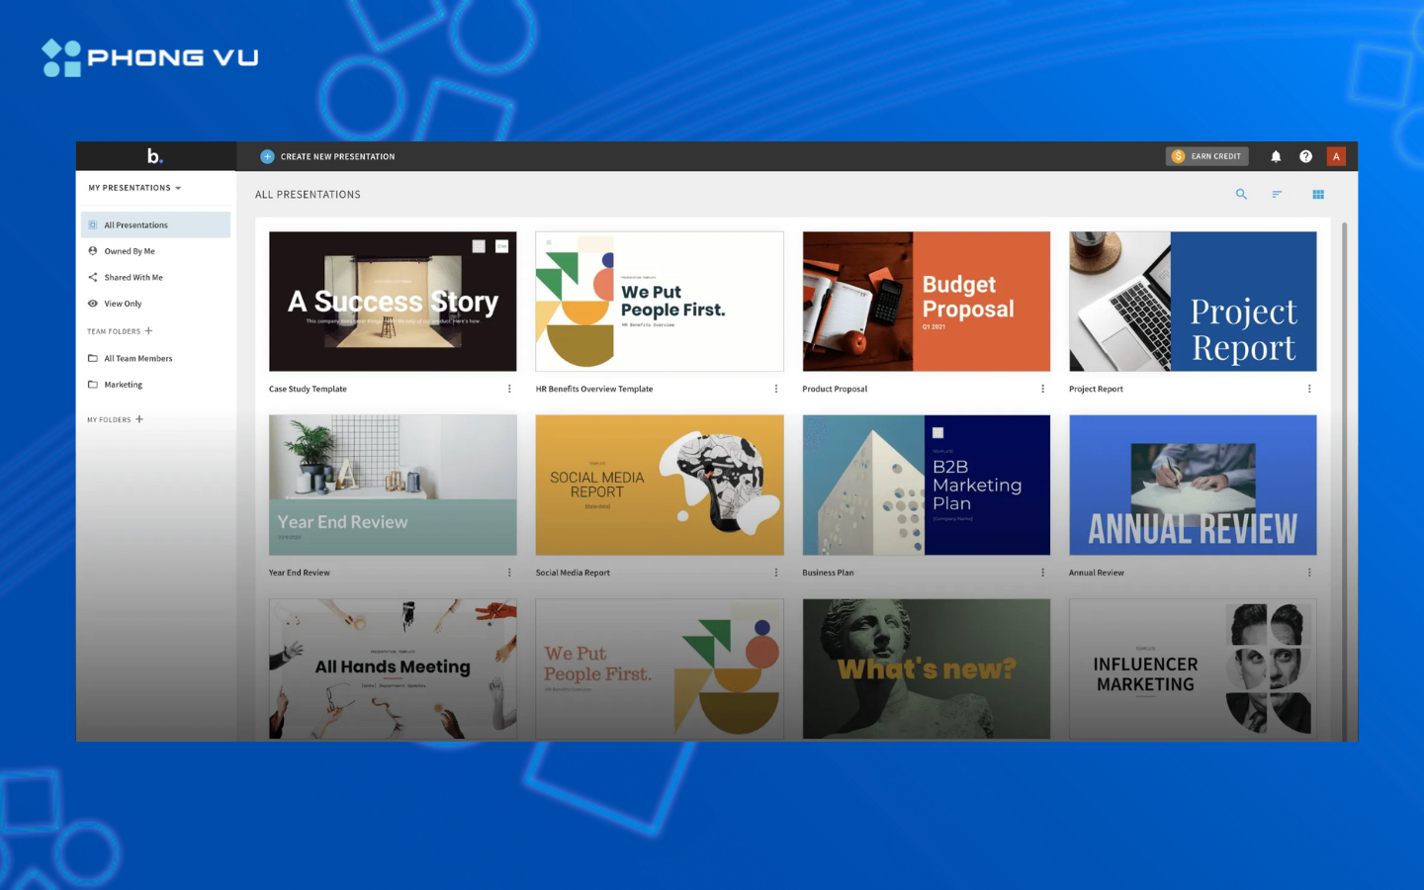This screenshot has height=890, width=1424.
Task: Toggle the View Only eye filter
Action: point(93,303)
